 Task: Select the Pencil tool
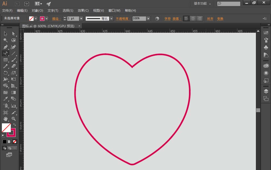[5, 66]
